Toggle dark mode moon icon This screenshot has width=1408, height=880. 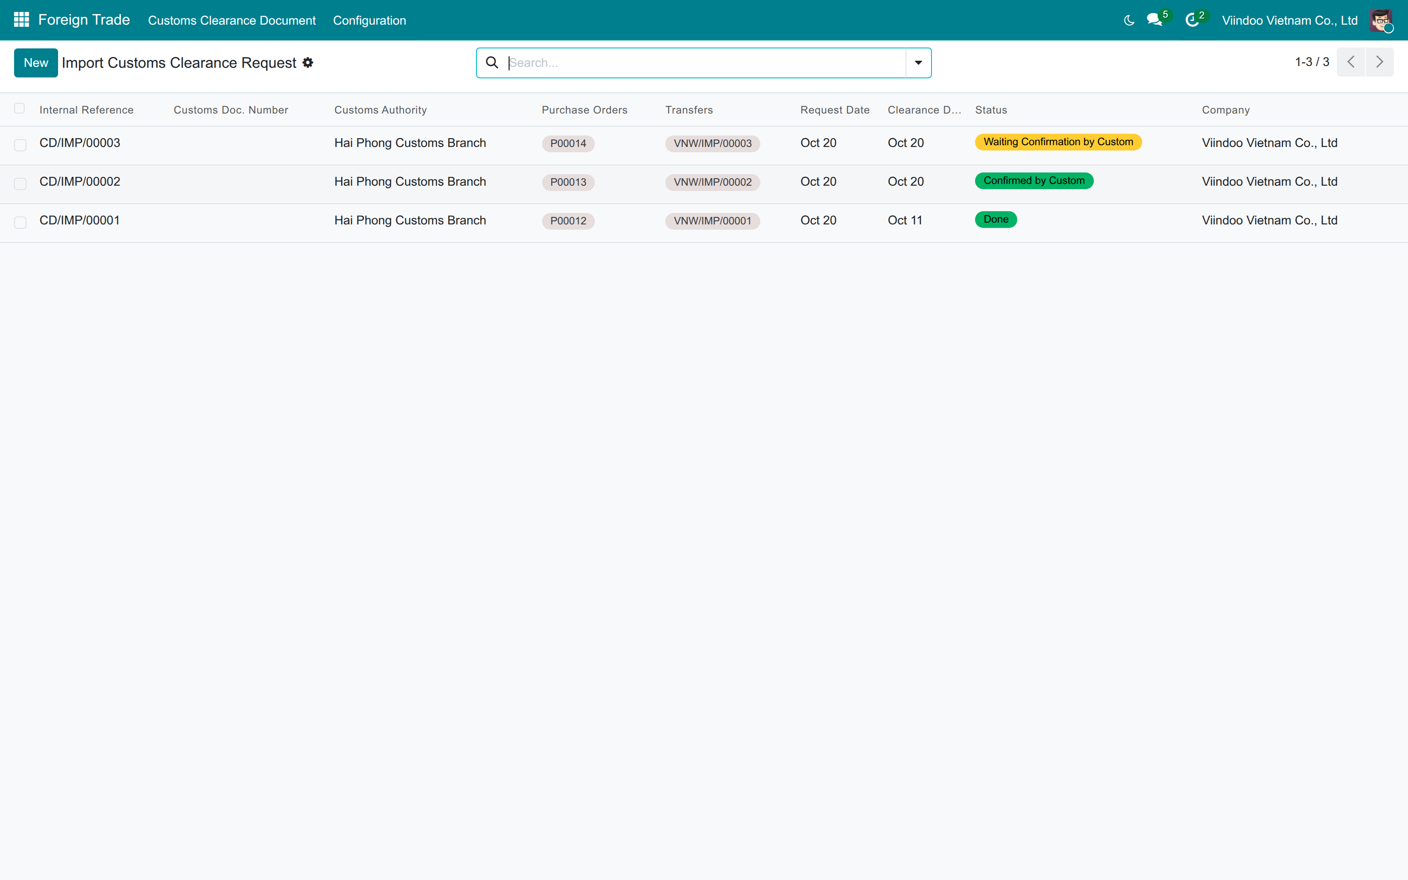[1129, 20]
